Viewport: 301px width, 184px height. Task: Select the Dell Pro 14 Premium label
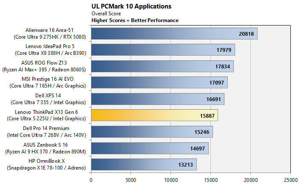tap(46, 128)
